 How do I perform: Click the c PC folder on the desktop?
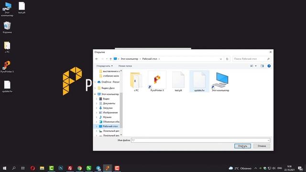coord(7,47)
